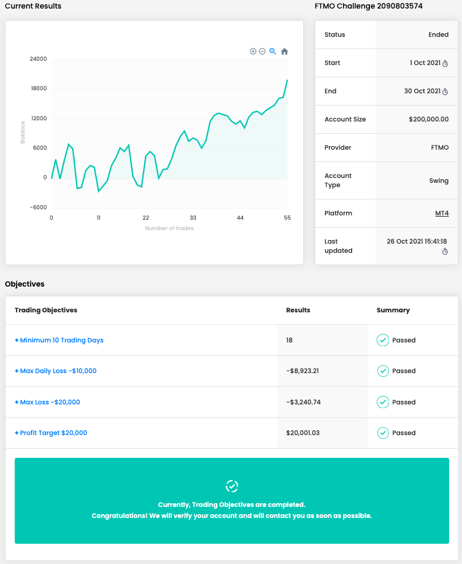Viewport: 462px width, 564px height.
Task: Click the trading days result 18
Action: coord(290,340)
